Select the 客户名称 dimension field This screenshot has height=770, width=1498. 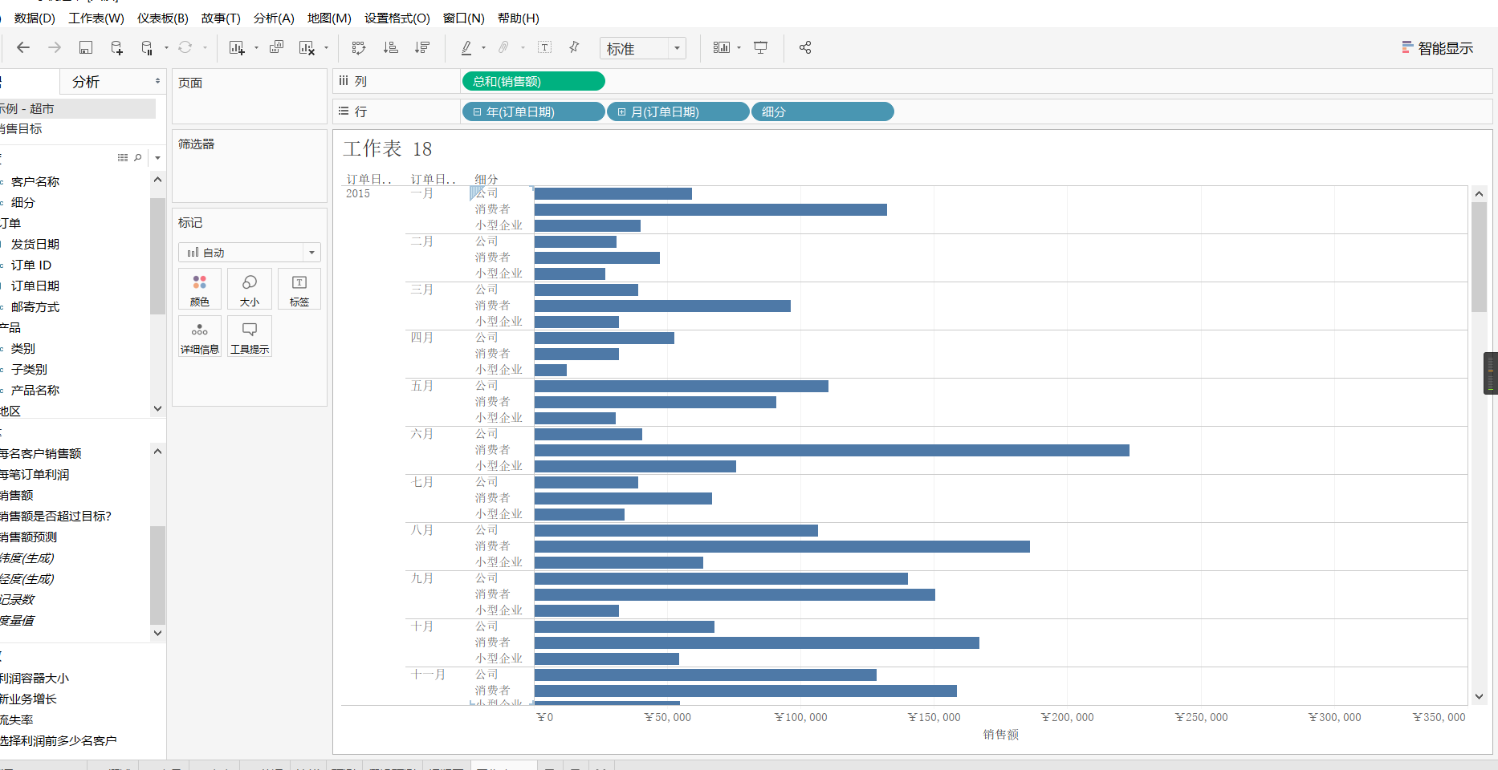pyautogui.click(x=35, y=182)
